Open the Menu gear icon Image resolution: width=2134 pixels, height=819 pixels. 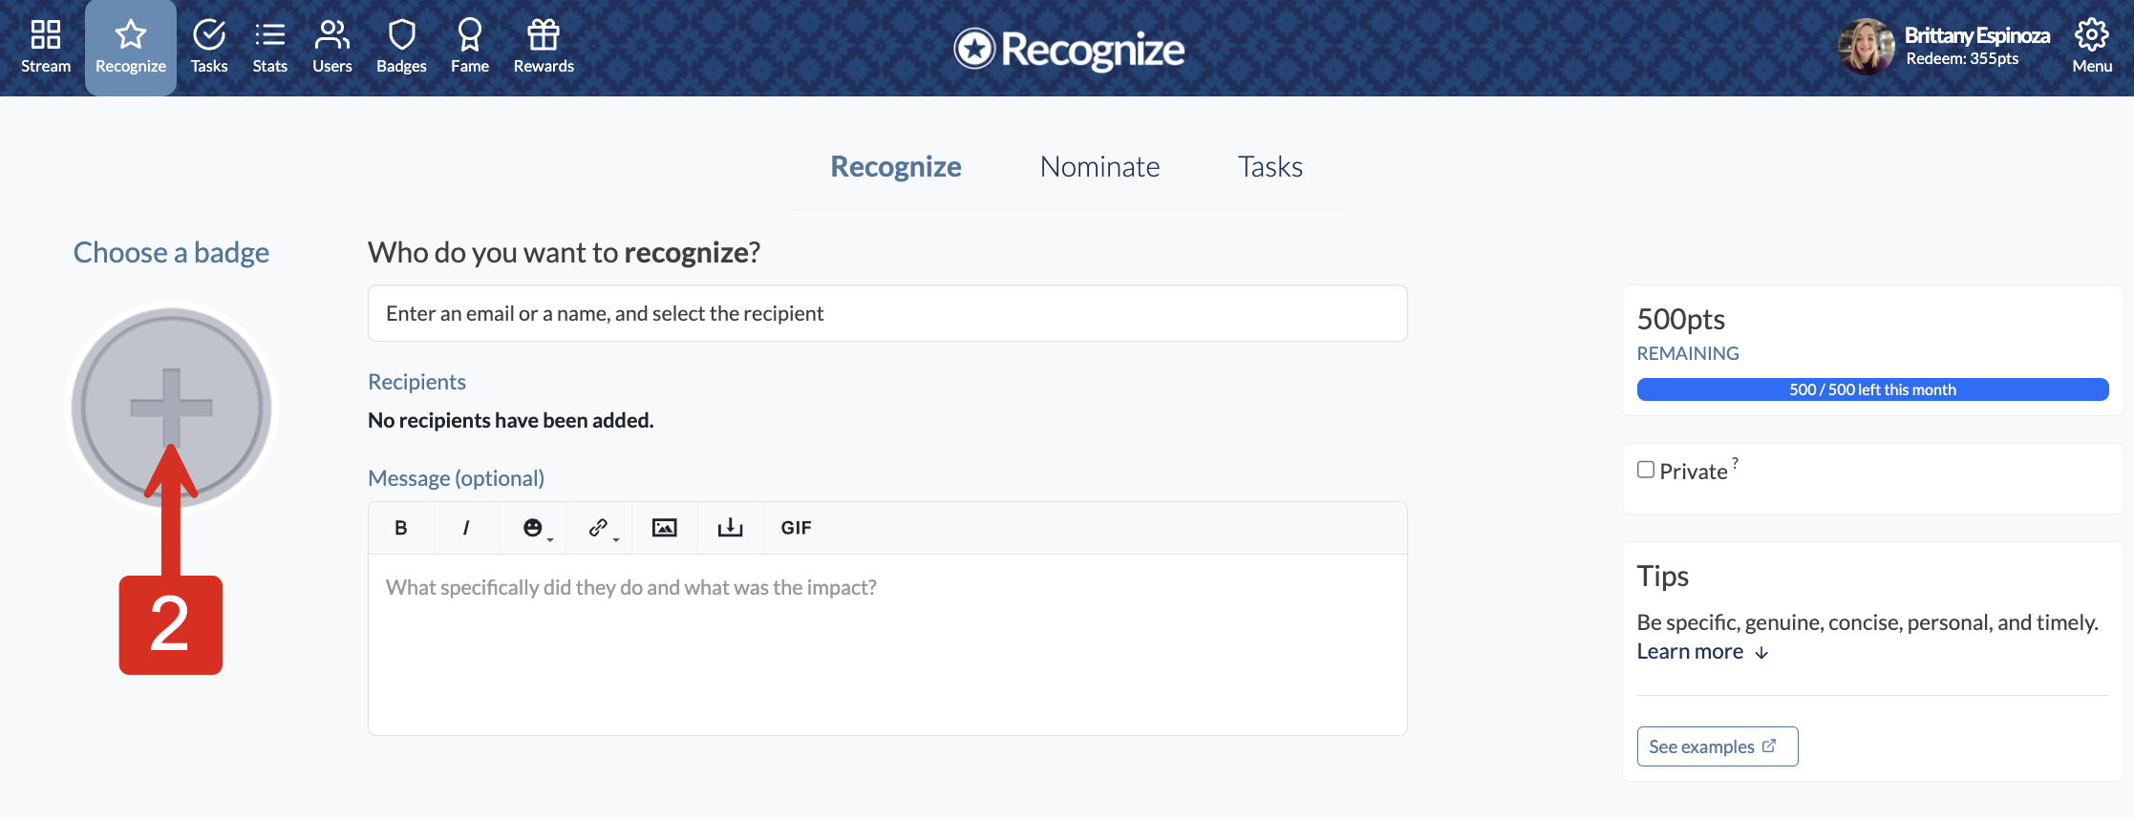(2091, 35)
